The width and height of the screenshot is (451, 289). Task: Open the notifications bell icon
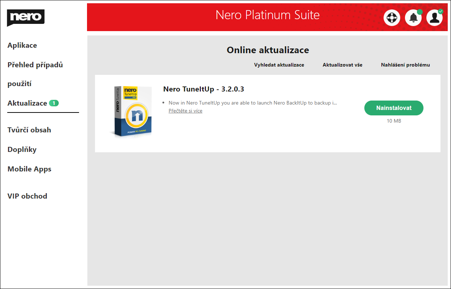tap(413, 18)
